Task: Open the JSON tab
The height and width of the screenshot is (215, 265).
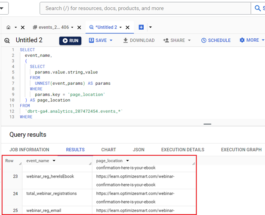Action: pyautogui.click(x=139, y=150)
